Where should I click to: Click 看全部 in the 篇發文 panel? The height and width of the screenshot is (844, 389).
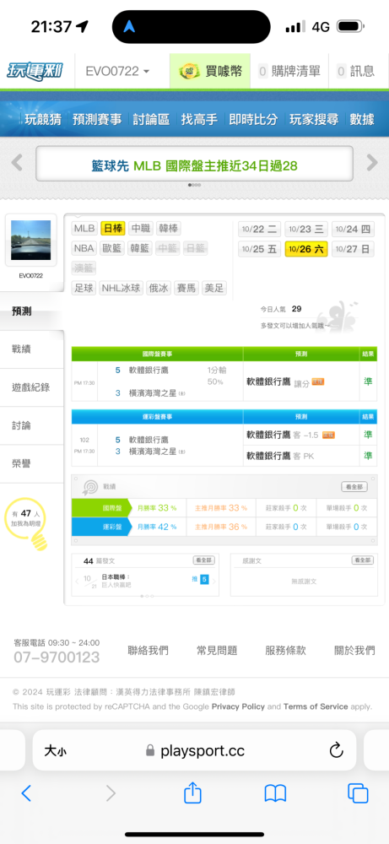203,560
